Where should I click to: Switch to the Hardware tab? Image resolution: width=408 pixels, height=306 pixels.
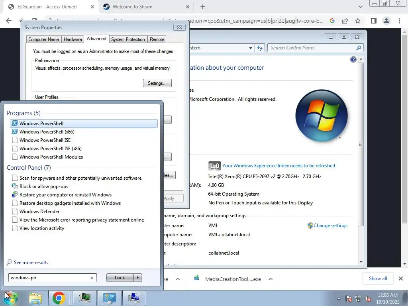pyautogui.click(x=73, y=39)
